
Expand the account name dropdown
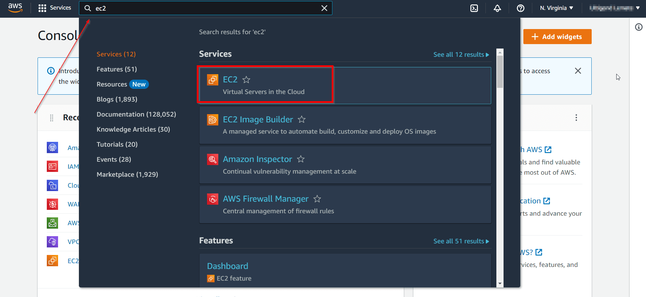coord(615,8)
